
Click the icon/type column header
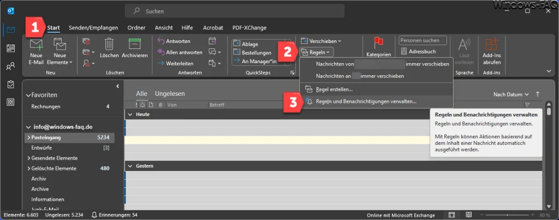(x=151, y=105)
